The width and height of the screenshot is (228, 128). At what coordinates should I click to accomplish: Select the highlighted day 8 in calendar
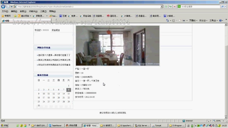coord(69,90)
